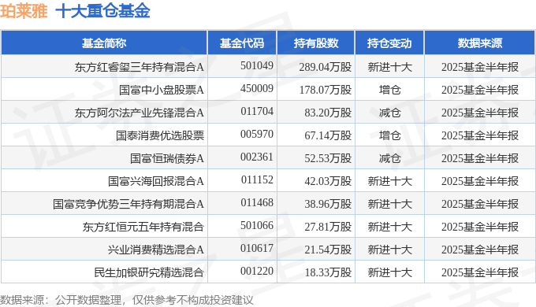536x307 pixels.
Task: Click the 珀莱雅 title text
Action: pos(24,10)
